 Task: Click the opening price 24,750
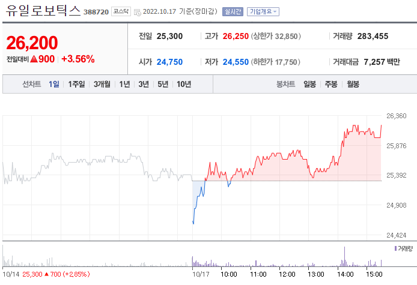[x=169, y=62]
